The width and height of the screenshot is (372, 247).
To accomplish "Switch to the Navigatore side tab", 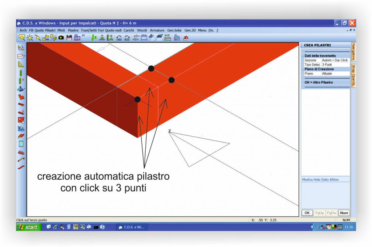I will click(353, 52).
